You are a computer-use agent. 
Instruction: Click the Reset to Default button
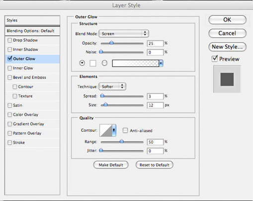point(155,165)
